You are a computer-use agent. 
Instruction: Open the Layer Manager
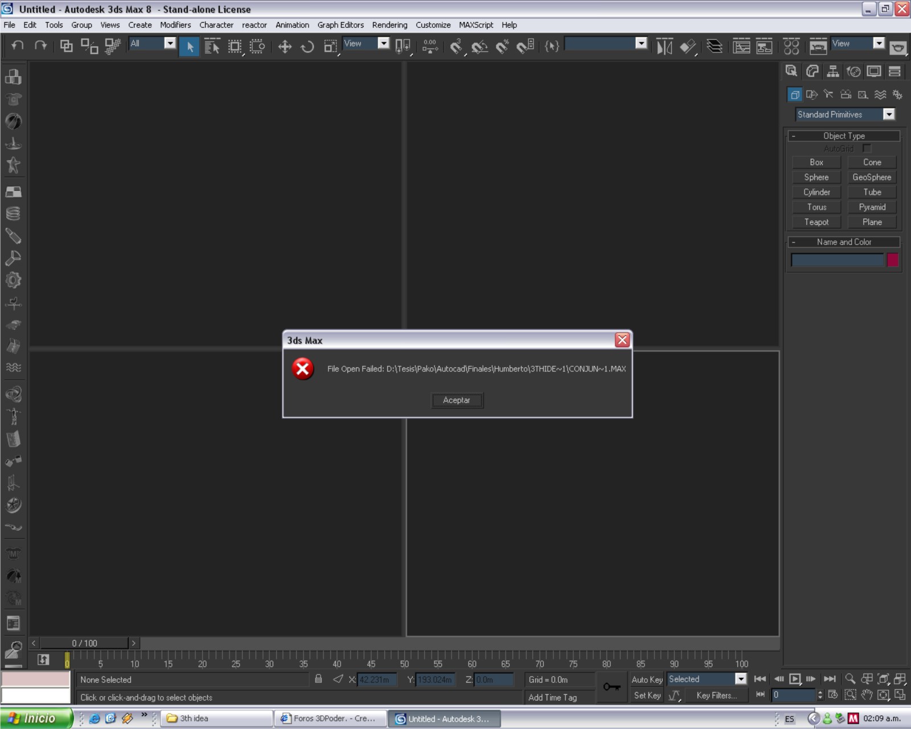click(714, 46)
